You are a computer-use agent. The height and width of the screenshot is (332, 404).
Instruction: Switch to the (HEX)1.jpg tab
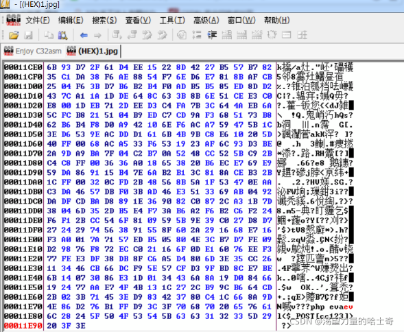coord(92,51)
